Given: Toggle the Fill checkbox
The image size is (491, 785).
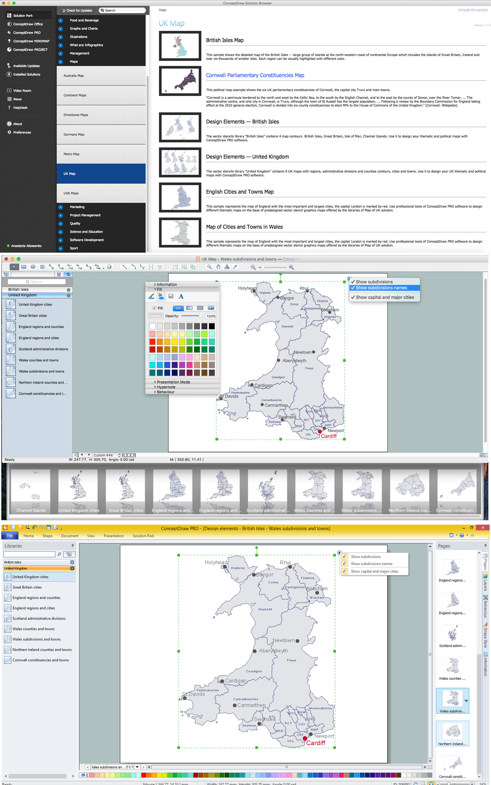Looking at the screenshot, I should pyautogui.click(x=154, y=308).
